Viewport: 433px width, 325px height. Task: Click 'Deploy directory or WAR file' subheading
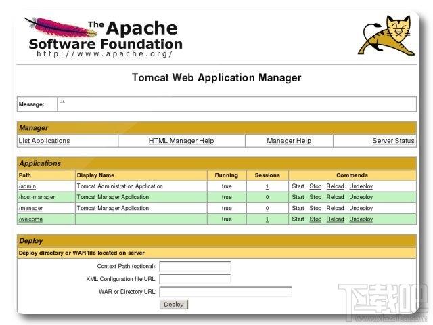click(x=81, y=253)
